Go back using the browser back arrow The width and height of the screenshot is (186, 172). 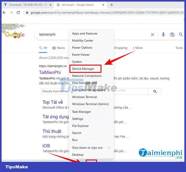pos(4,12)
